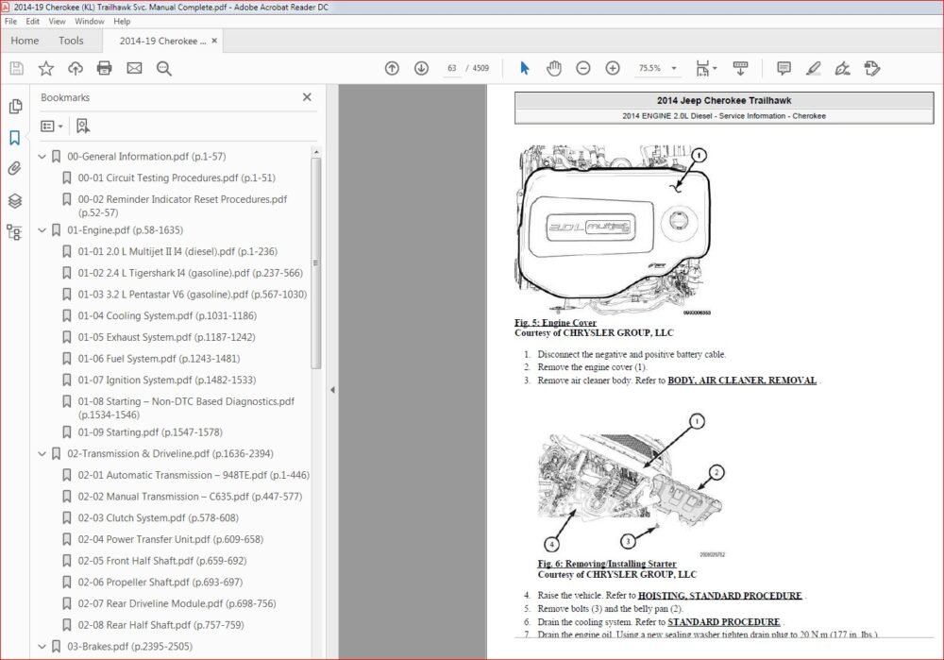944x660 pixels.
Task: Click the fit page scrolling icon
Action: coord(702,68)
